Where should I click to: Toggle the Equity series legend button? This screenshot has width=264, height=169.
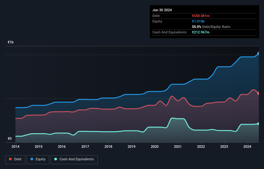tap(38, 159)
